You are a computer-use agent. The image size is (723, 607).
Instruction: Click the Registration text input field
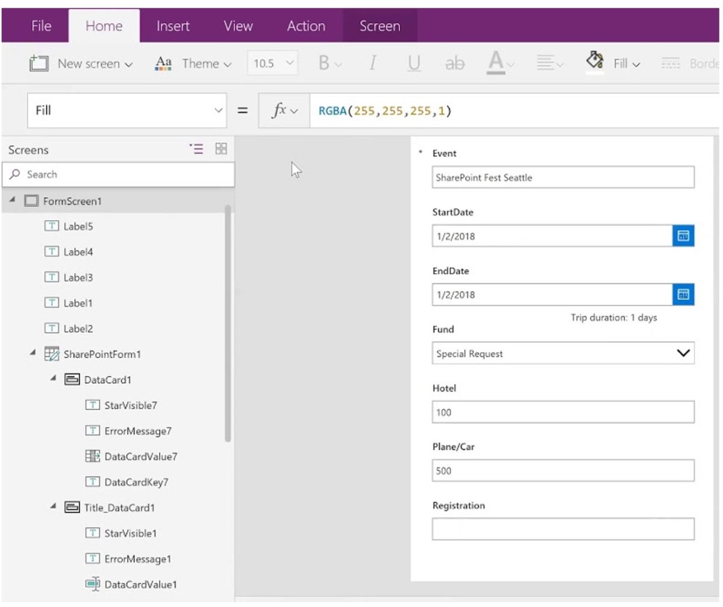(563, 529)
